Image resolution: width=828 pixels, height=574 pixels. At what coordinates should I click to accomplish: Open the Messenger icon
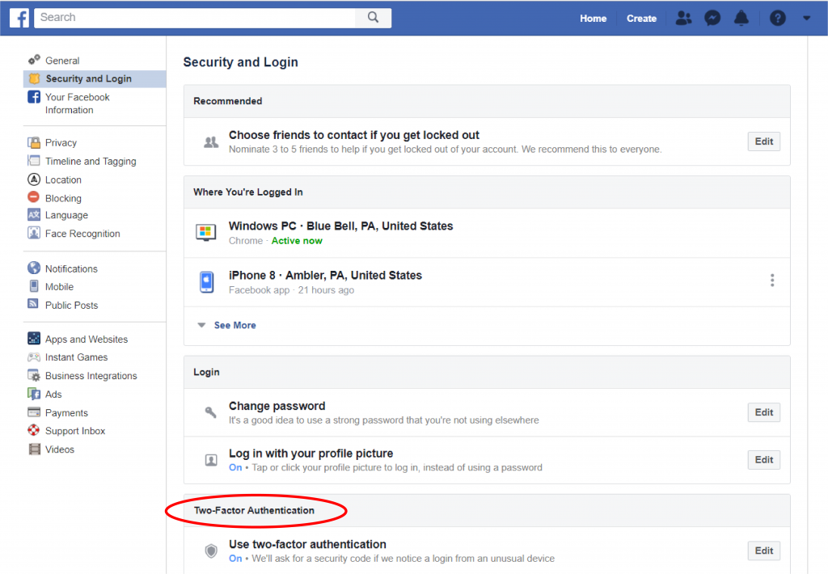[x=712, y=19]
